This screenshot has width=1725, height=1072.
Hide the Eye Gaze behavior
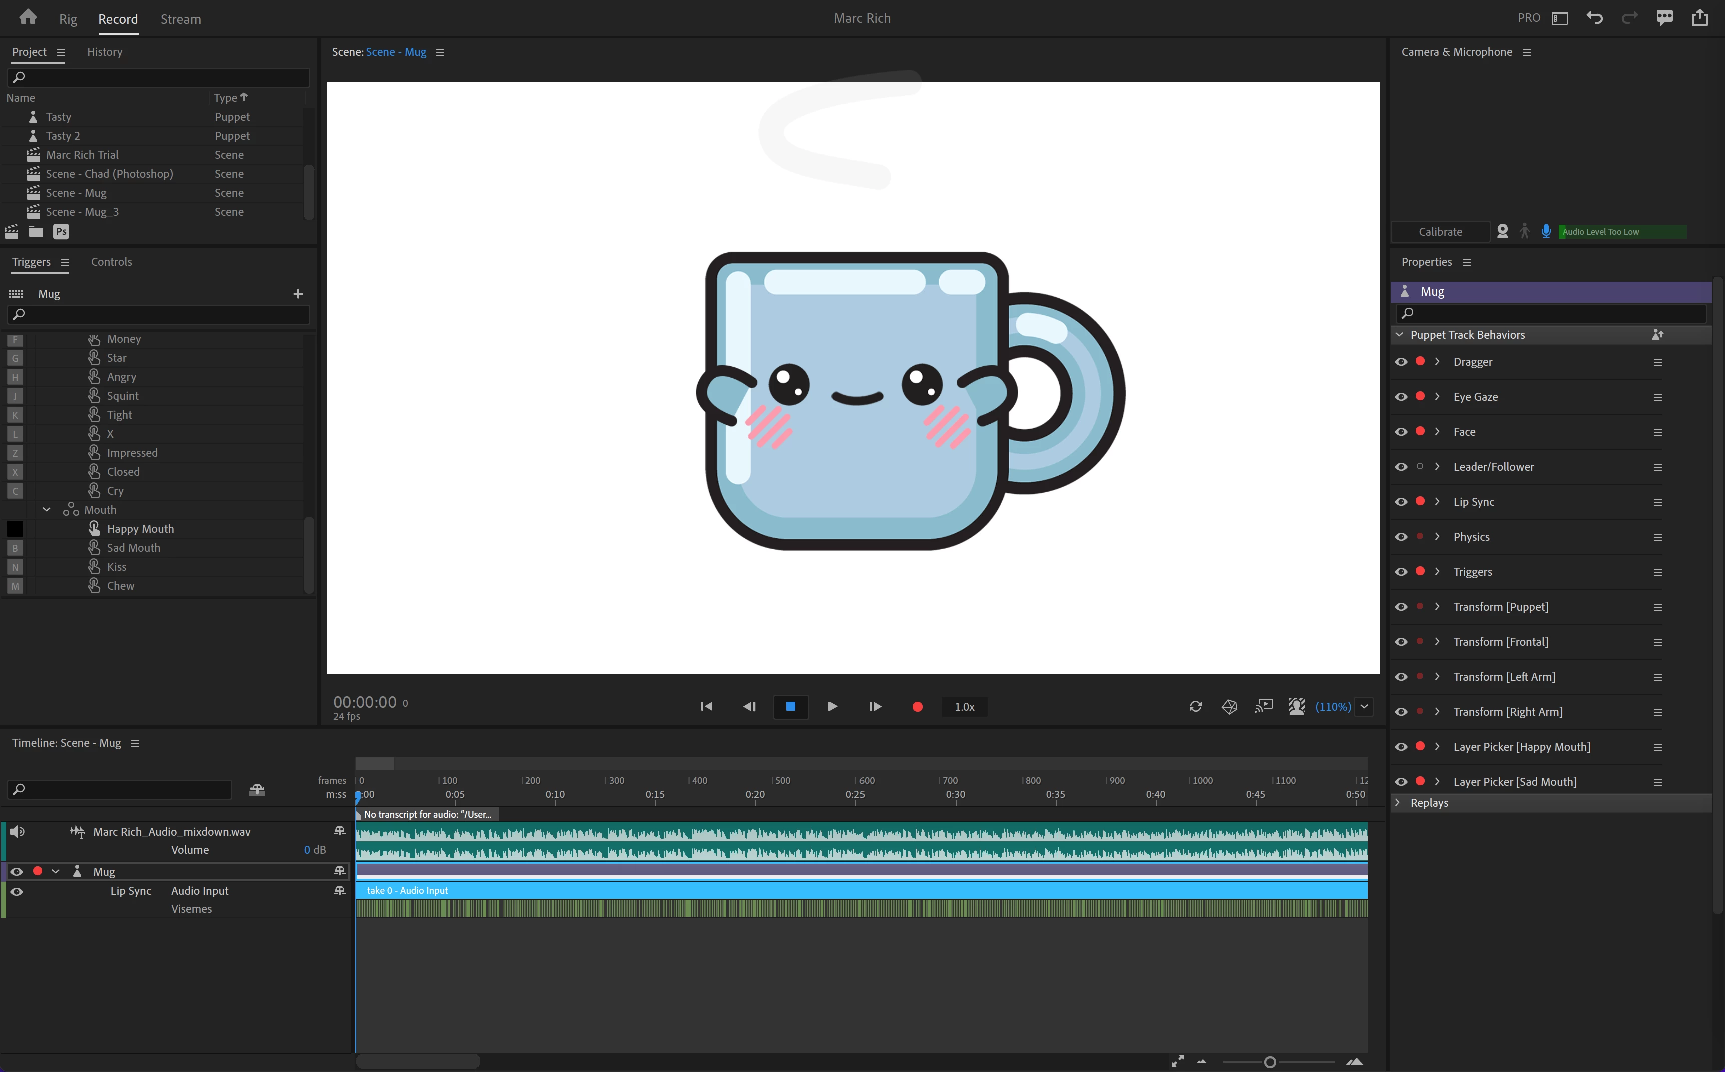(x=1401, y=397)
